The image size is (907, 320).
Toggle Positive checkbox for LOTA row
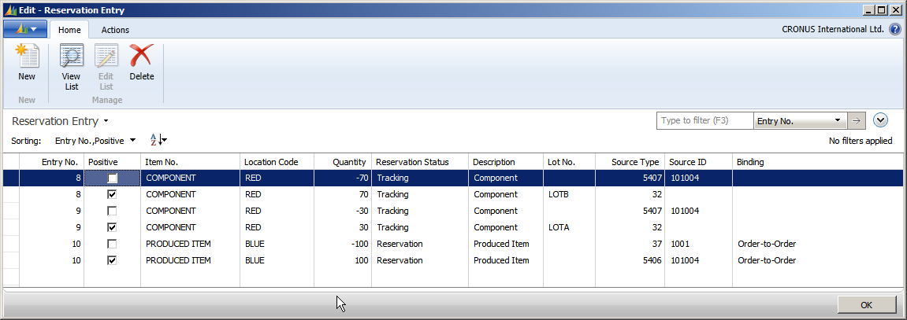(x=112, y=227)
